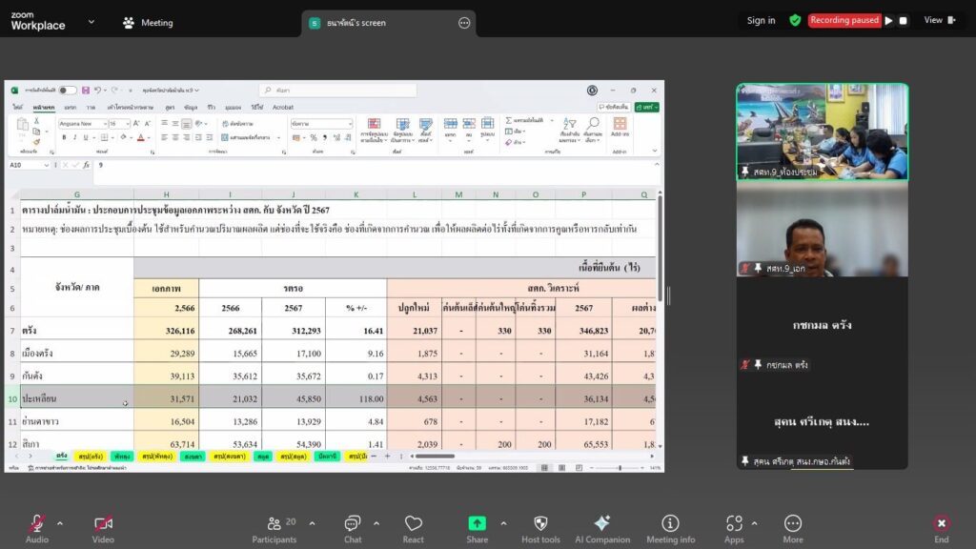This screenshot has height=549, width=976.
Task: Open Host tools
Action: coord(540,527)
